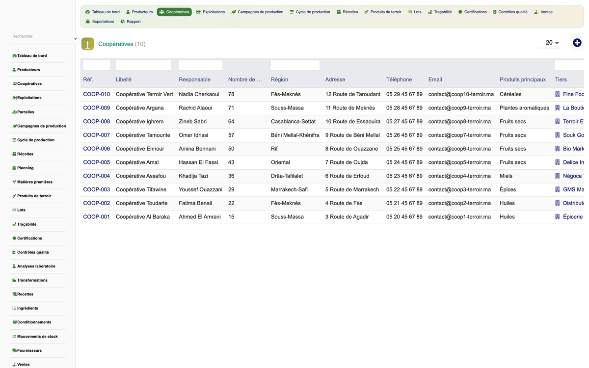Open Tableau de bord top tab
The width and height of the screenshot is (589, 368).
click(x=103, y=12)
